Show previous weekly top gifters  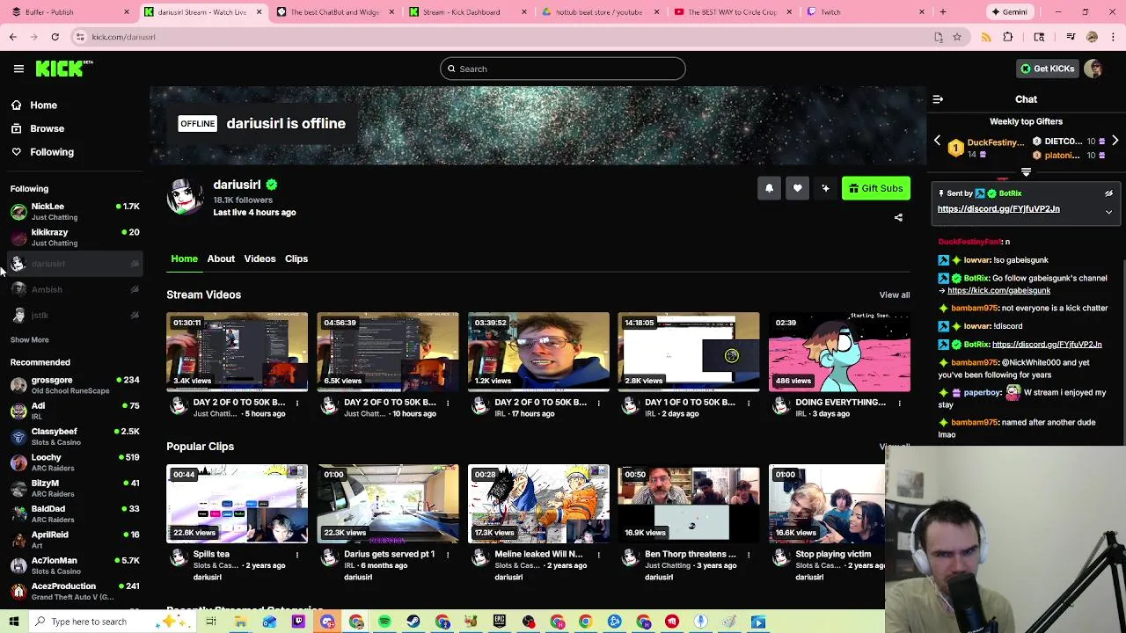point(937,141)
